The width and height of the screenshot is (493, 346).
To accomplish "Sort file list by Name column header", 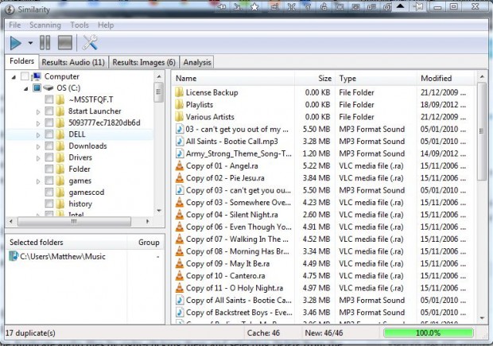I will tap(233, 78).
